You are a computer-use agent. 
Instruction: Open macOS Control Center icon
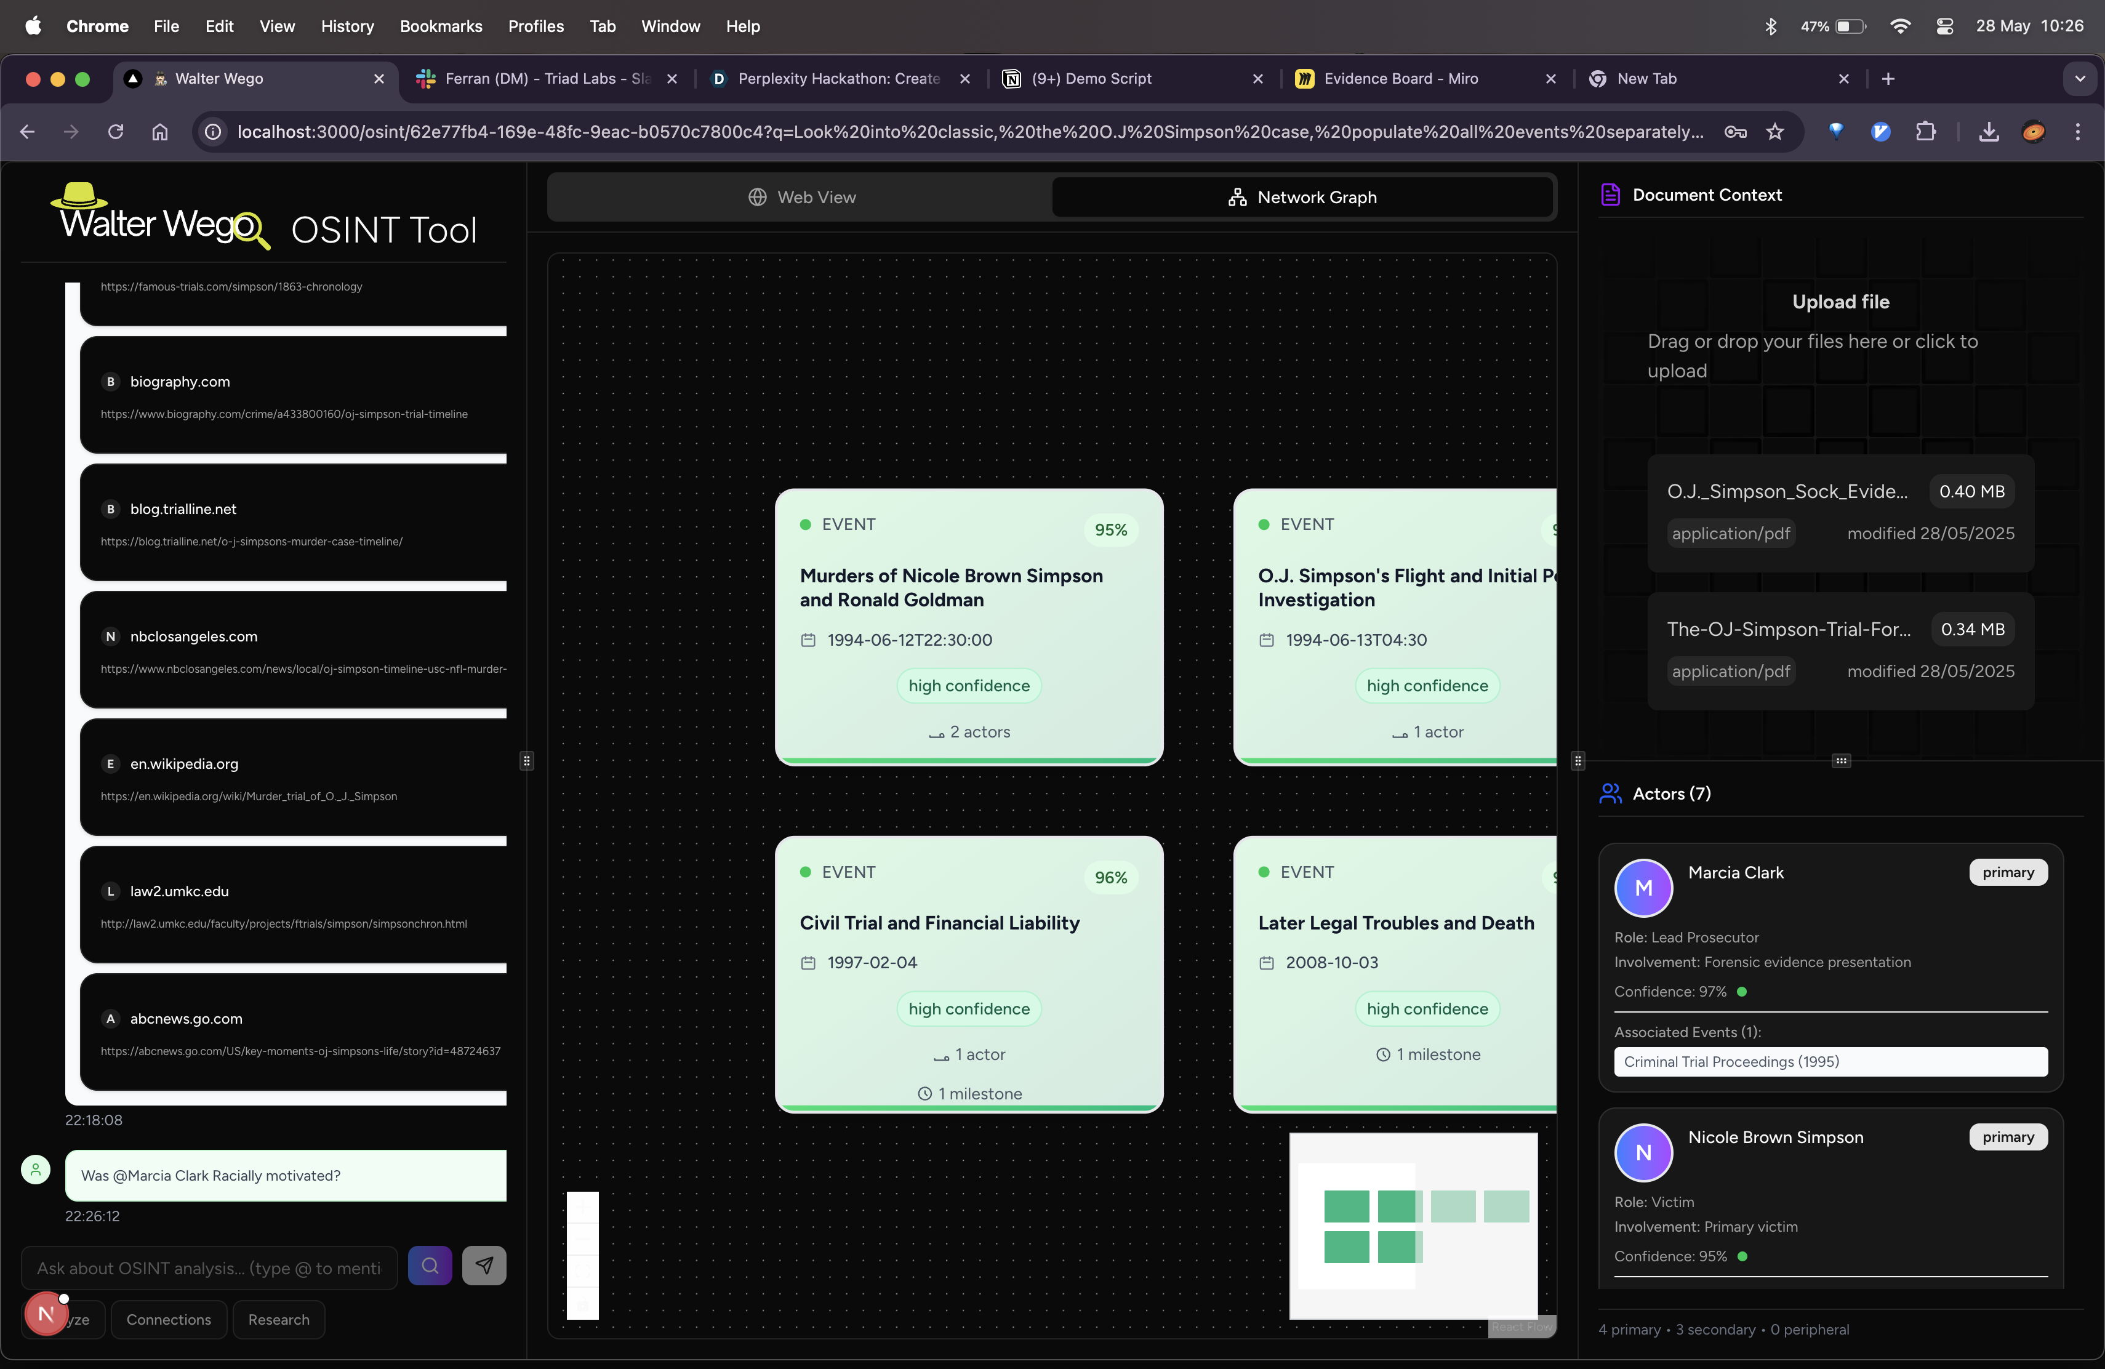tap(1944, 26)
